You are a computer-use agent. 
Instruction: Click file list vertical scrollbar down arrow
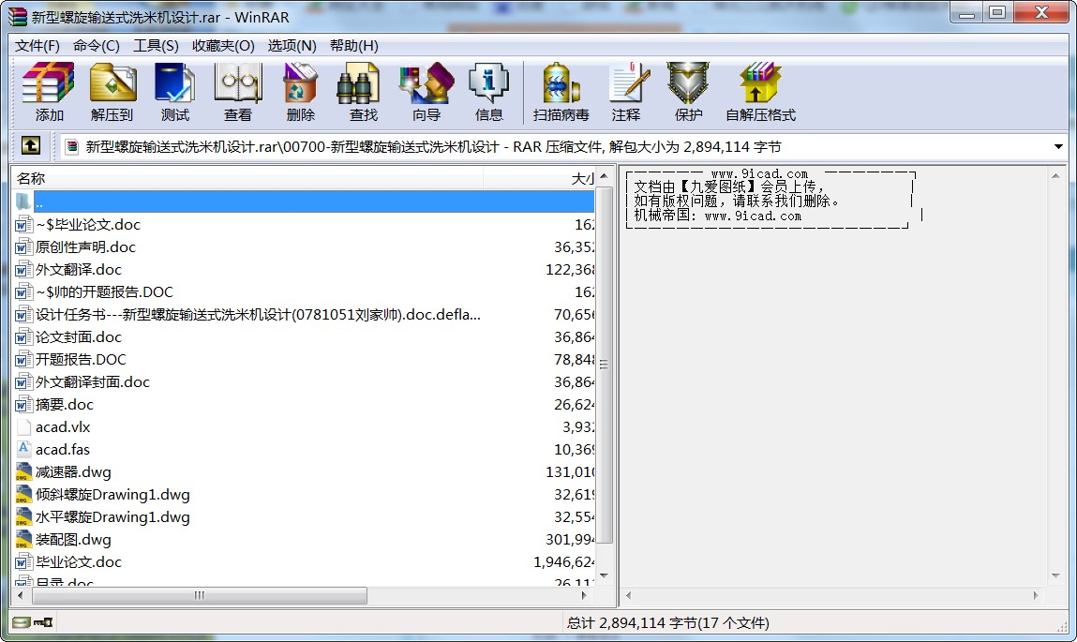[x=604, y=575]
